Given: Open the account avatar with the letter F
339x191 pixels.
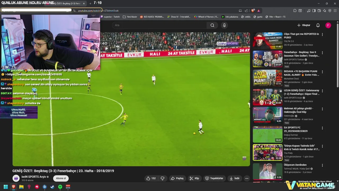Looking at the screenshot, I should (x=328, y=25).
